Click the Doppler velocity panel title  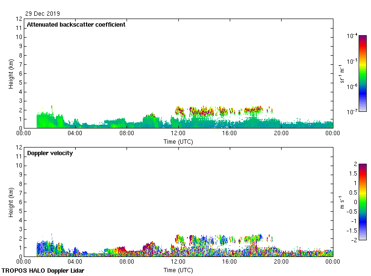tap(50, 153)
